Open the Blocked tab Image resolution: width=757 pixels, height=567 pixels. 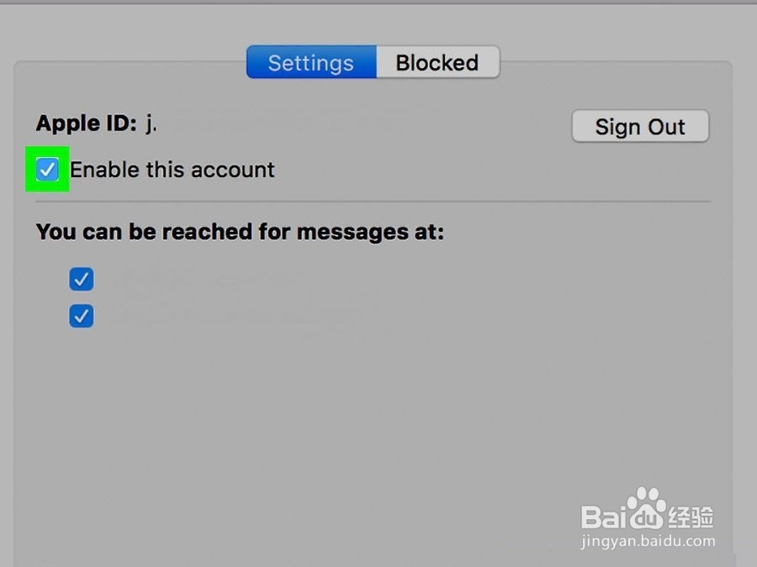point(438,62)
